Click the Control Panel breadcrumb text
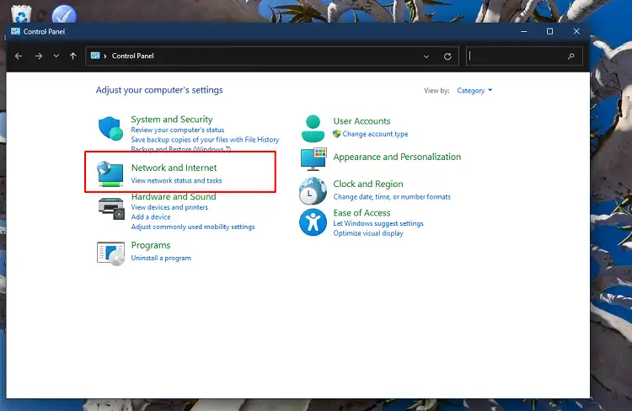This screenshot has width=632, height=411. click(132, 56)
